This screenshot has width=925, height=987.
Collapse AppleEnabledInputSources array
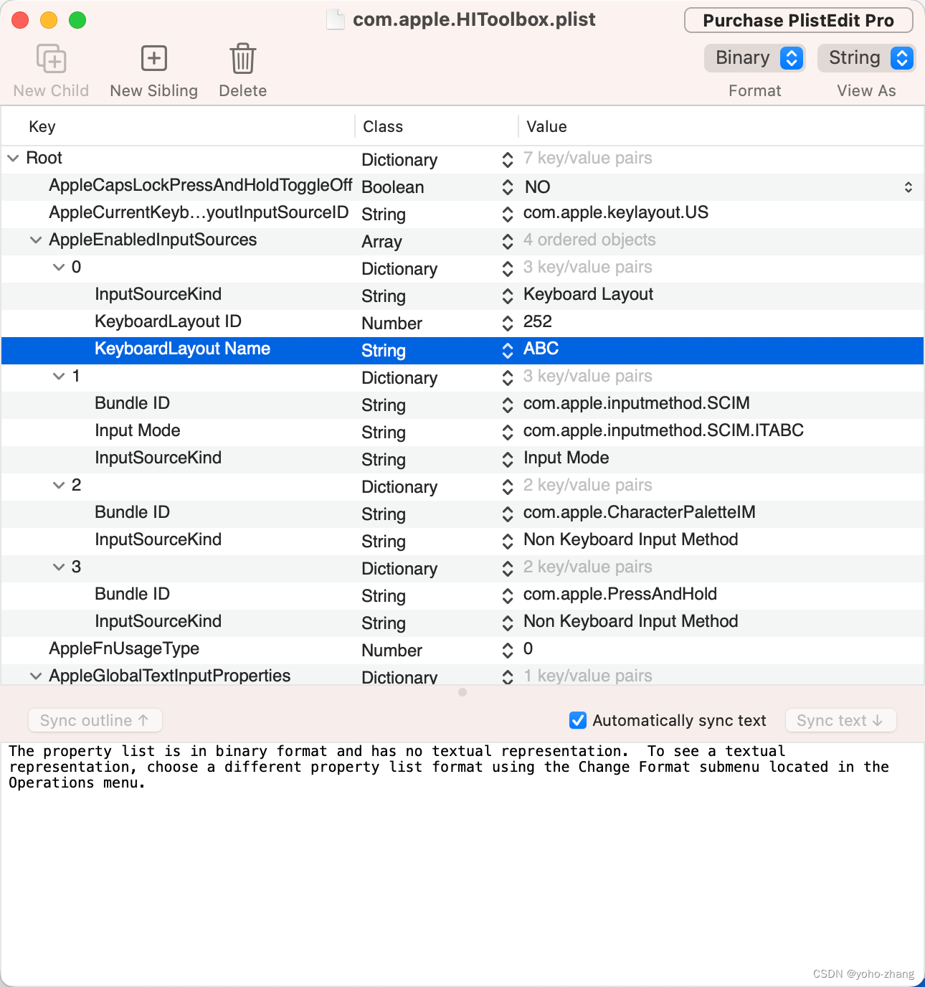[x=36, y=240]
